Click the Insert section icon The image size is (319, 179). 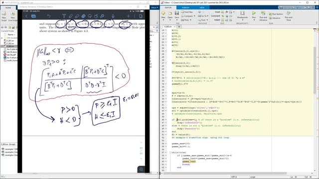(x=222, y=12)
